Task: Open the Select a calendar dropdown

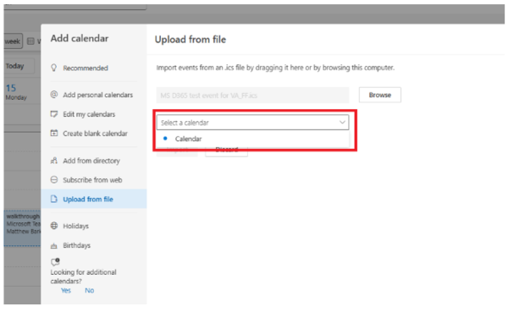Action: click(252, 123)
